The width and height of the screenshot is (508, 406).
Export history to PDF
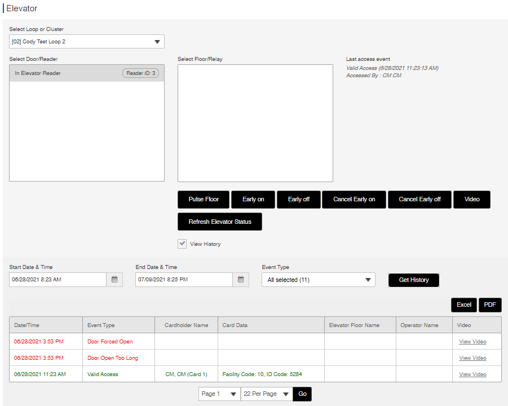490,305
